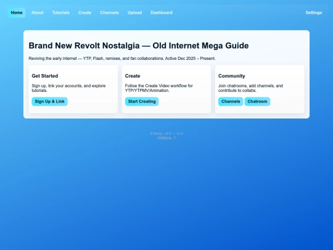Open the Channels button in Community card
The image size is (333, 250).
tap(231, 102)
